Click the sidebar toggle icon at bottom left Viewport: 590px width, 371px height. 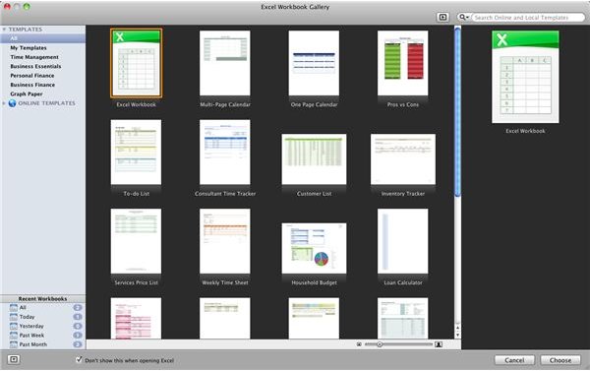(x=14, y=360)
